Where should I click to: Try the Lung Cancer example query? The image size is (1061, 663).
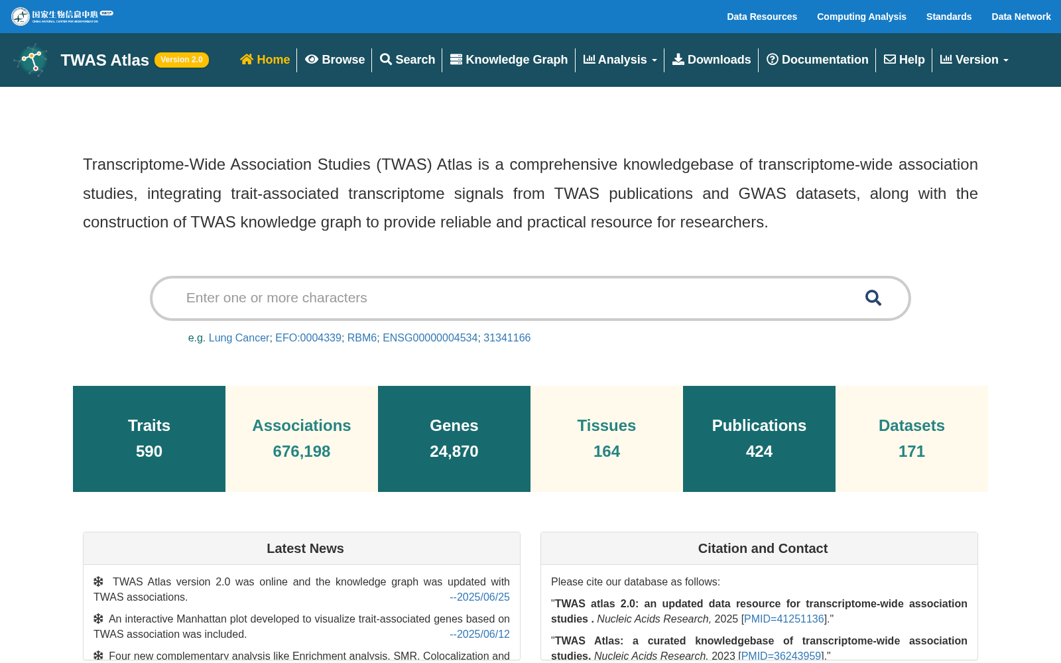(x=239, y=338)
